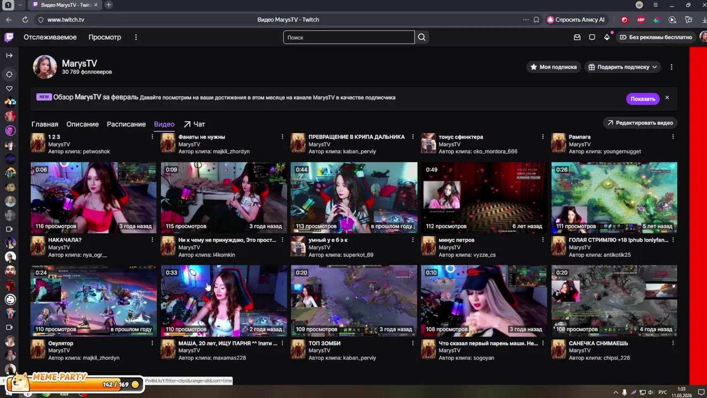
Task: Play the 0:10 clip with 108 просмотров
Action: click(x=484, y=301)
